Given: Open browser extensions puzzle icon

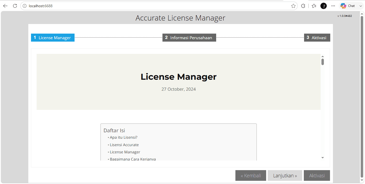Looking at the screenshot, I should point(303,6).
